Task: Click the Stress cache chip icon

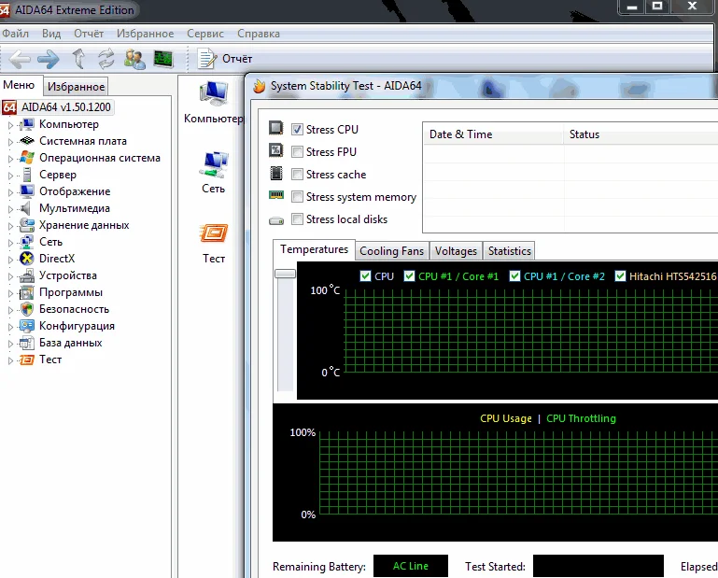Action: (x=276, y=173)
